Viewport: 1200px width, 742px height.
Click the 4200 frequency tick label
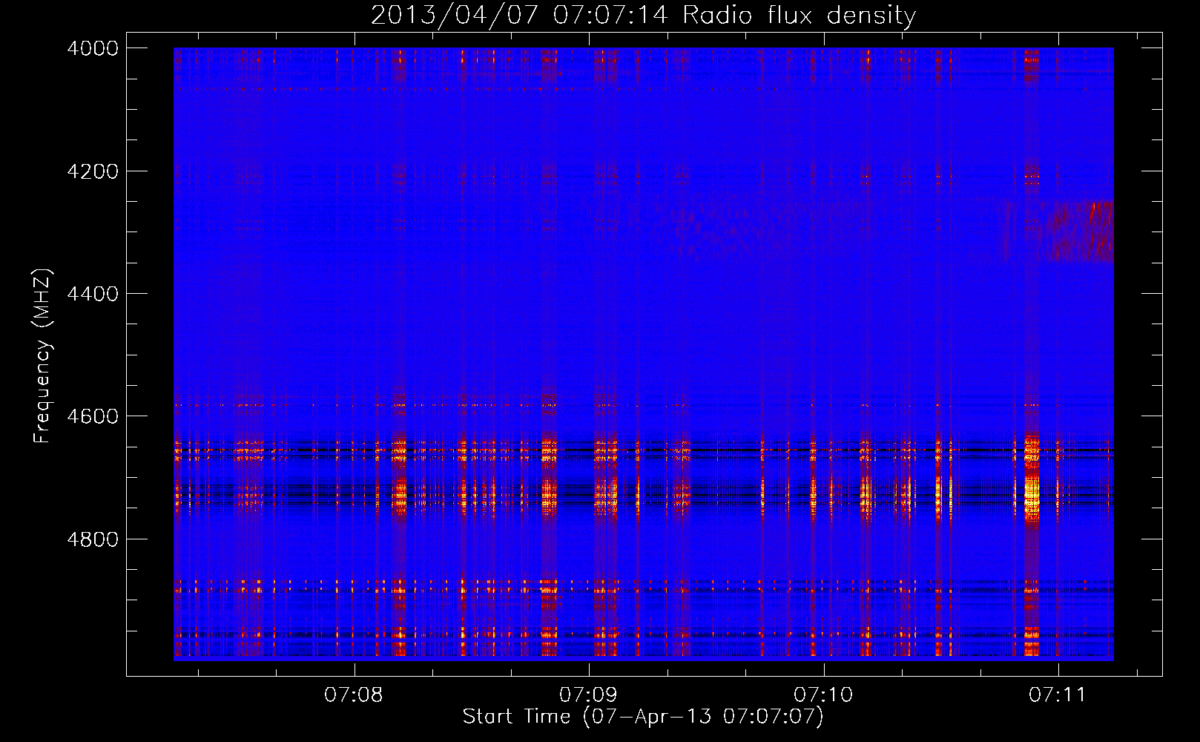[x=93, y=171]
